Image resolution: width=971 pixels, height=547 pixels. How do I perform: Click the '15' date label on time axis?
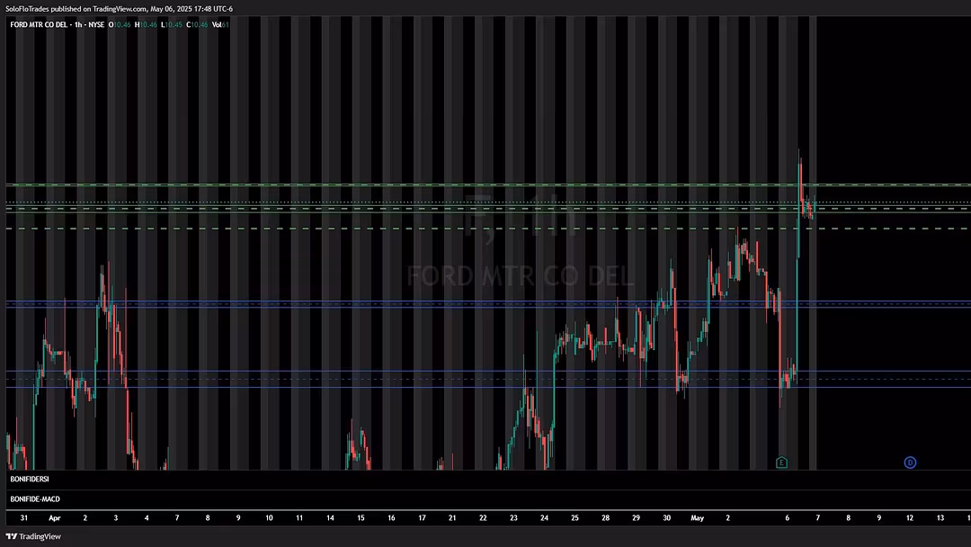361,518
